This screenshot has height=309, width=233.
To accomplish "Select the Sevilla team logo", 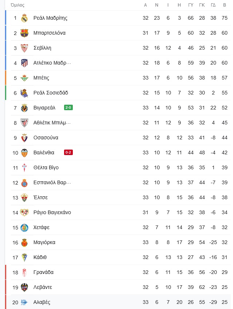I will pyautogui.click(x=24, y=48).
